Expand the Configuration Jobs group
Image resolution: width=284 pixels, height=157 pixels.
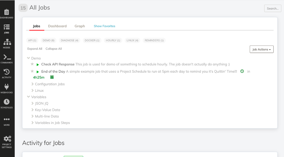pyautogui.click(x=50, y=84)
